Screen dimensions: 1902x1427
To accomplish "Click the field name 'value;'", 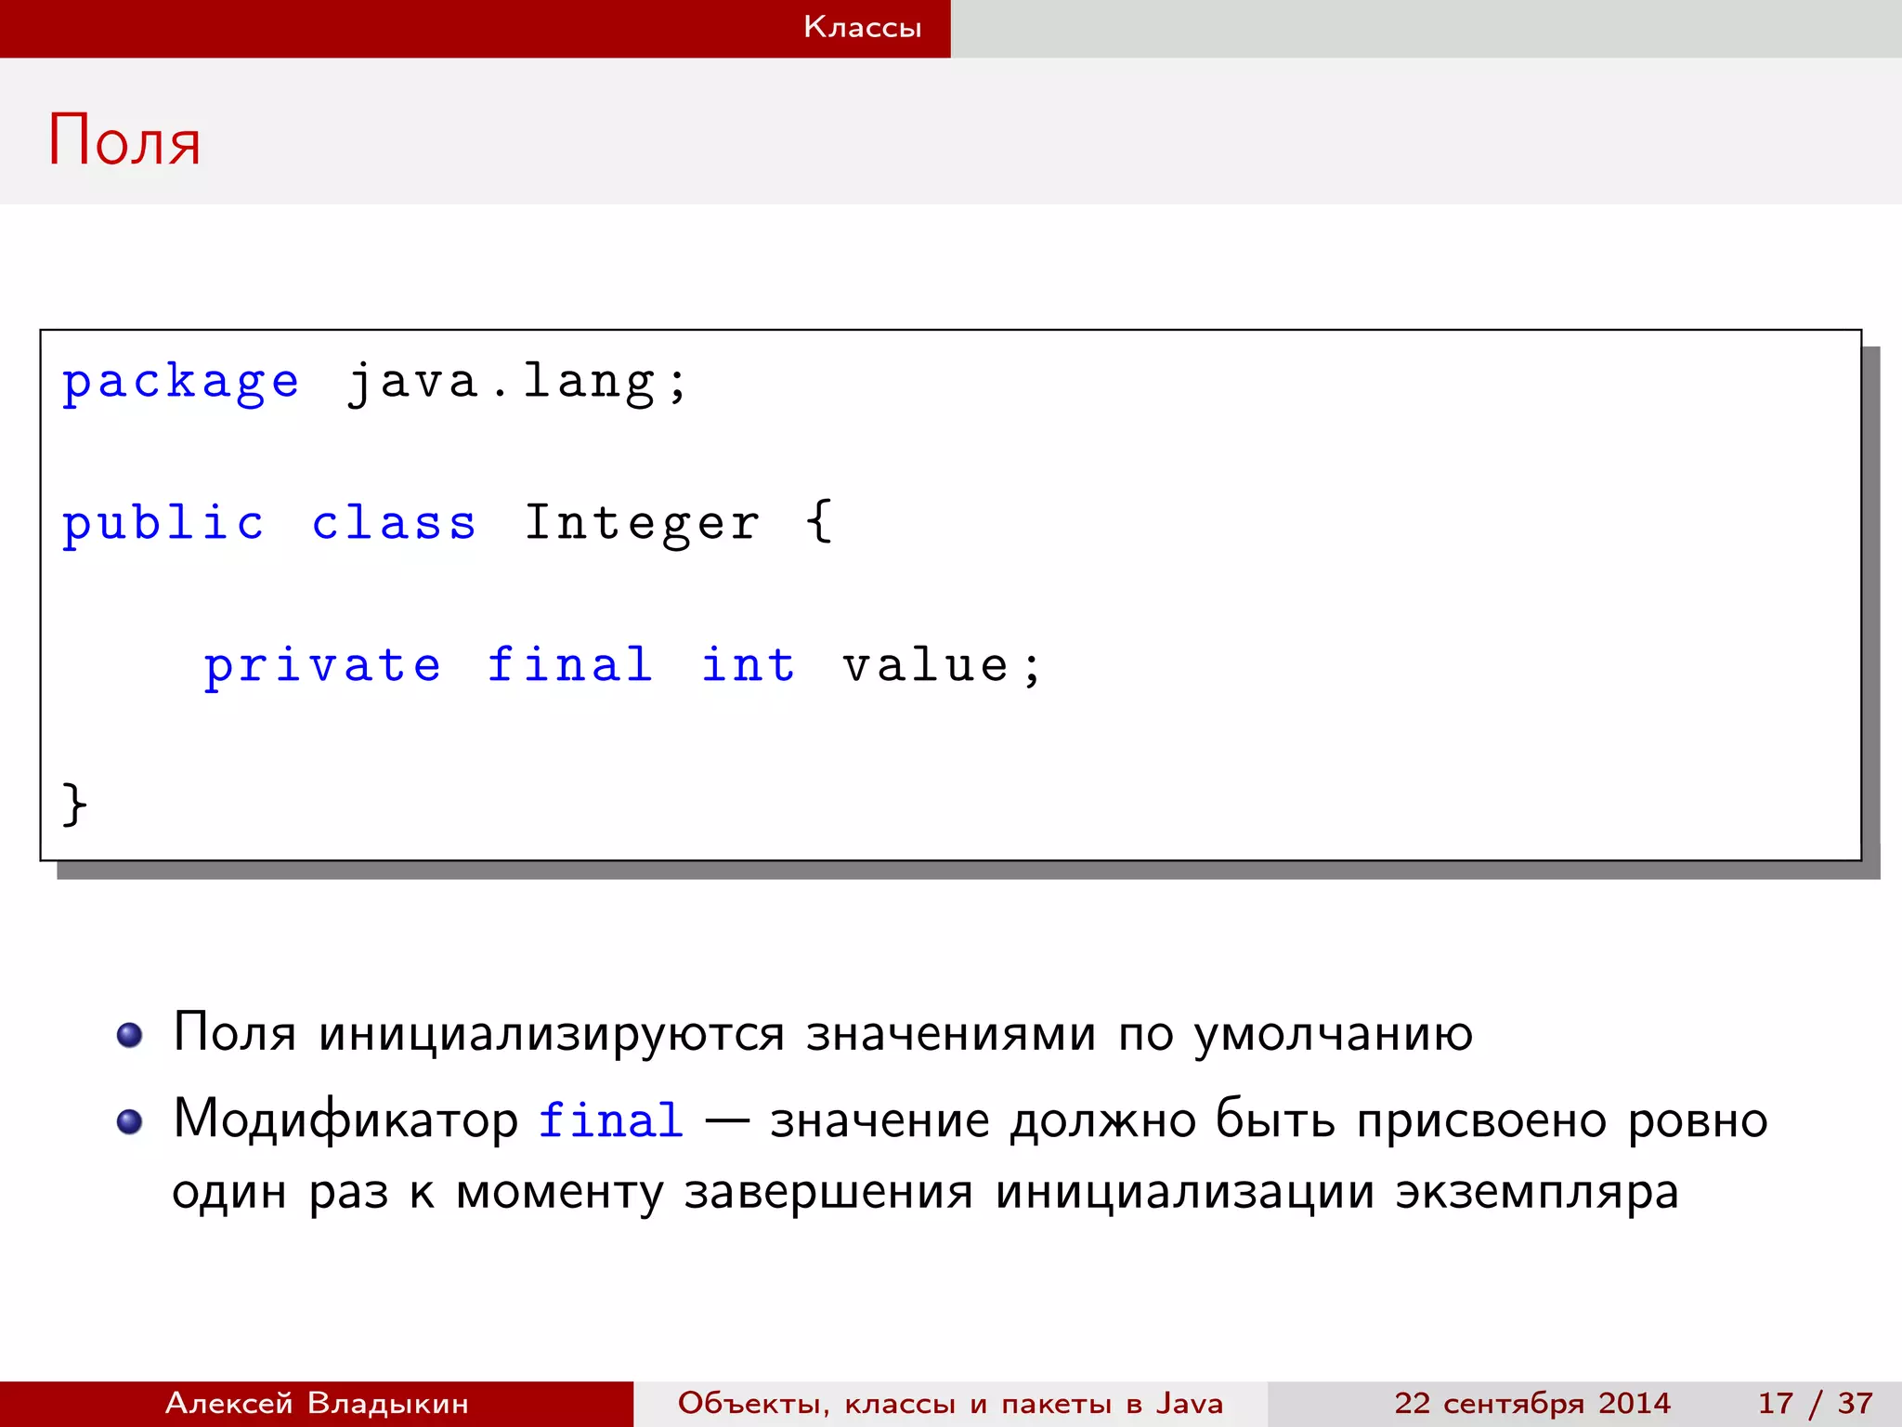I will pyautogui.click(x=943, y=666).
